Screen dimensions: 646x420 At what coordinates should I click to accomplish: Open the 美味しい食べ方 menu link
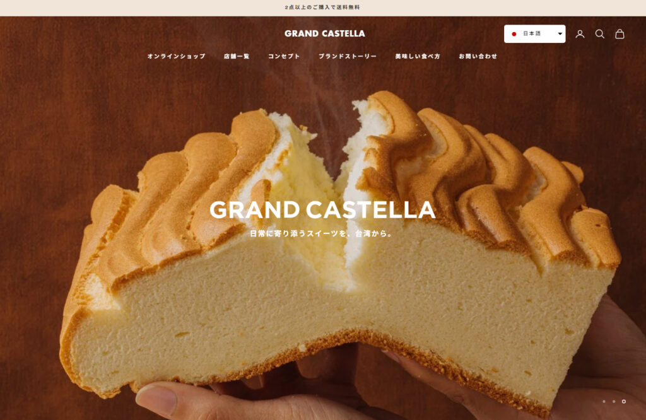coord(418,56)
